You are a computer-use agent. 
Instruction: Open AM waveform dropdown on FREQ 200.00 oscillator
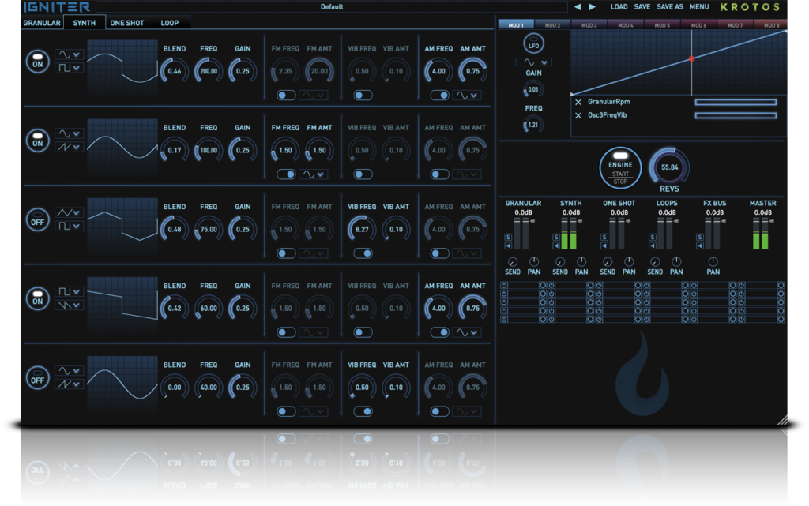coord(467,96)
